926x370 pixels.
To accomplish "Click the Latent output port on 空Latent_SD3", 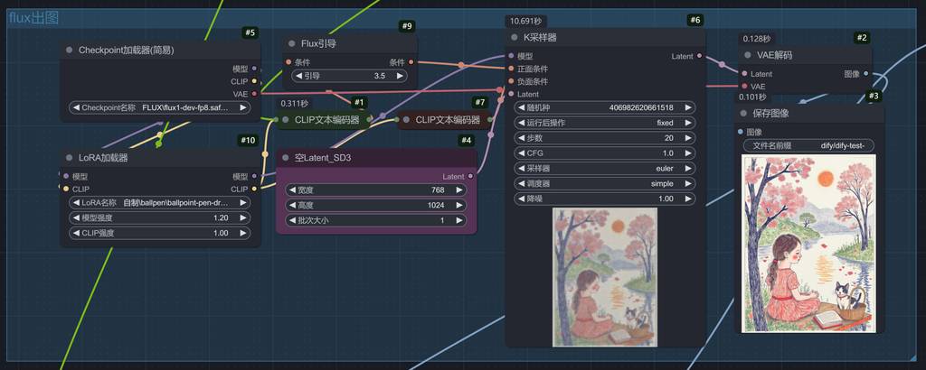I will tap(469, 176).
